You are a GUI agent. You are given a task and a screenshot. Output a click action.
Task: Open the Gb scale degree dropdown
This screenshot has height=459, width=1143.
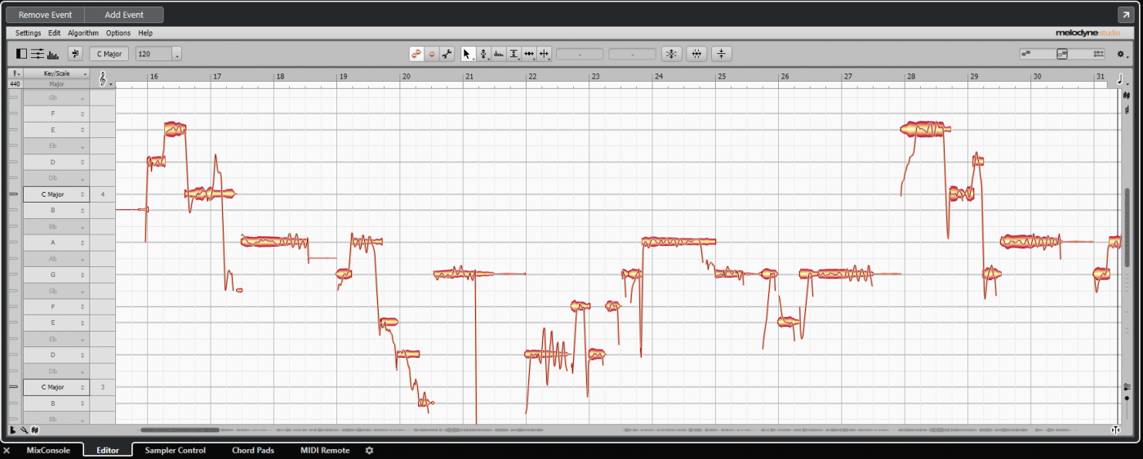[x=82, y=98]
